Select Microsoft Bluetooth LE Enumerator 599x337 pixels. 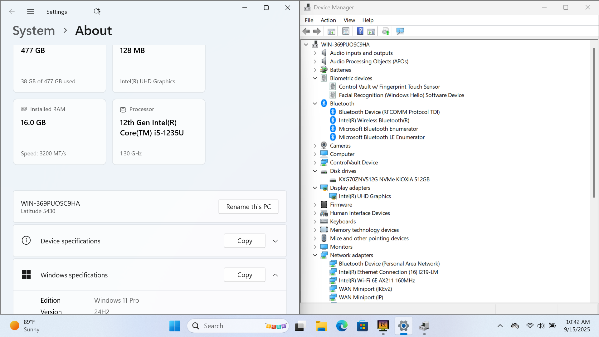[x=382, y=137]
